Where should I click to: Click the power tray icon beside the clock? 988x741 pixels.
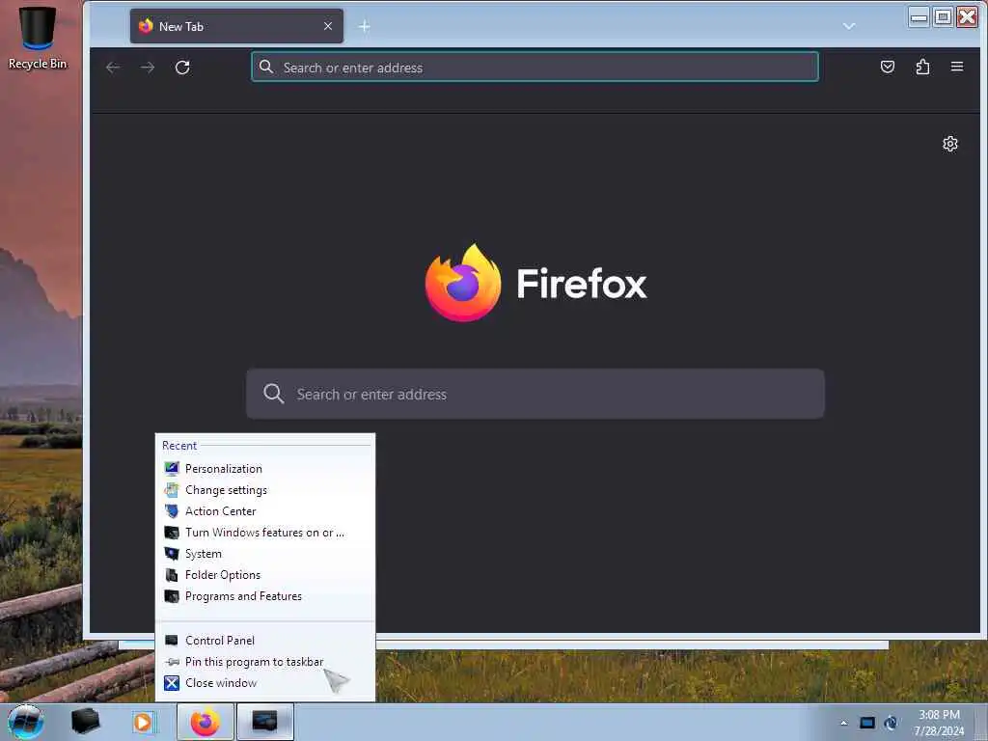pos(891,723)
